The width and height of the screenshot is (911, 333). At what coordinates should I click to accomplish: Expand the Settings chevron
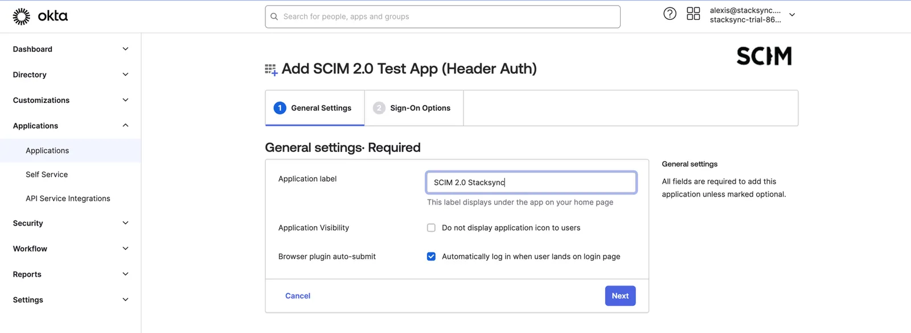[125, 299]
